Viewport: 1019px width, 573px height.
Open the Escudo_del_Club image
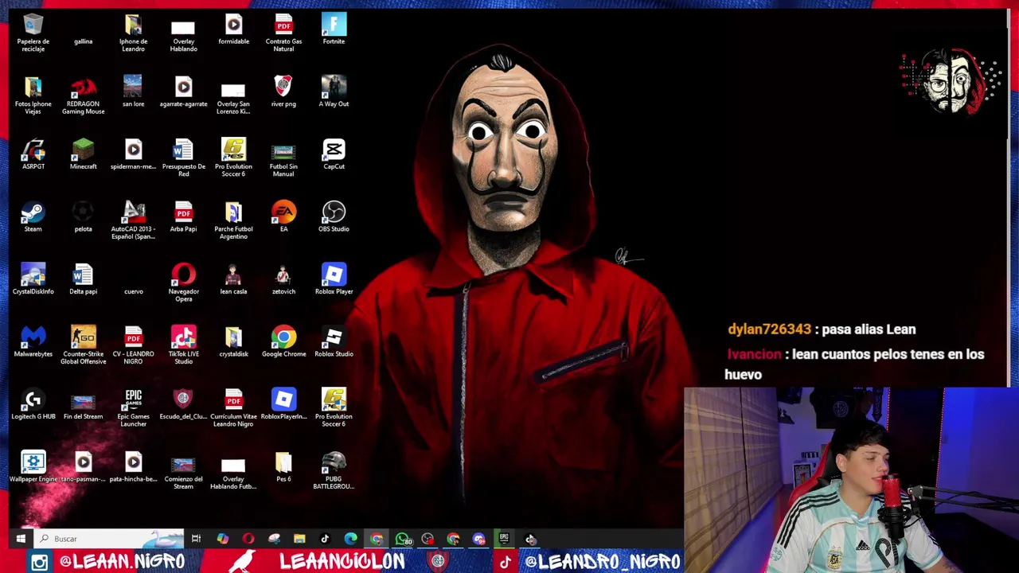(x=183, y=403)
